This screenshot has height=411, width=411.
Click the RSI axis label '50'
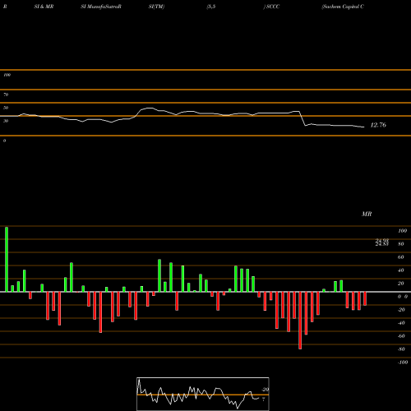coord(6,108)
